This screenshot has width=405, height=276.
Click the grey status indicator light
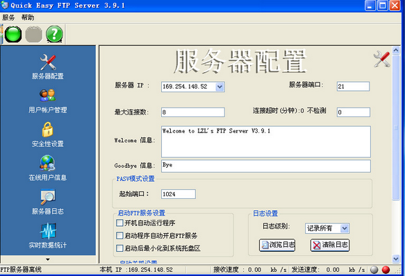tap(374, 270)
